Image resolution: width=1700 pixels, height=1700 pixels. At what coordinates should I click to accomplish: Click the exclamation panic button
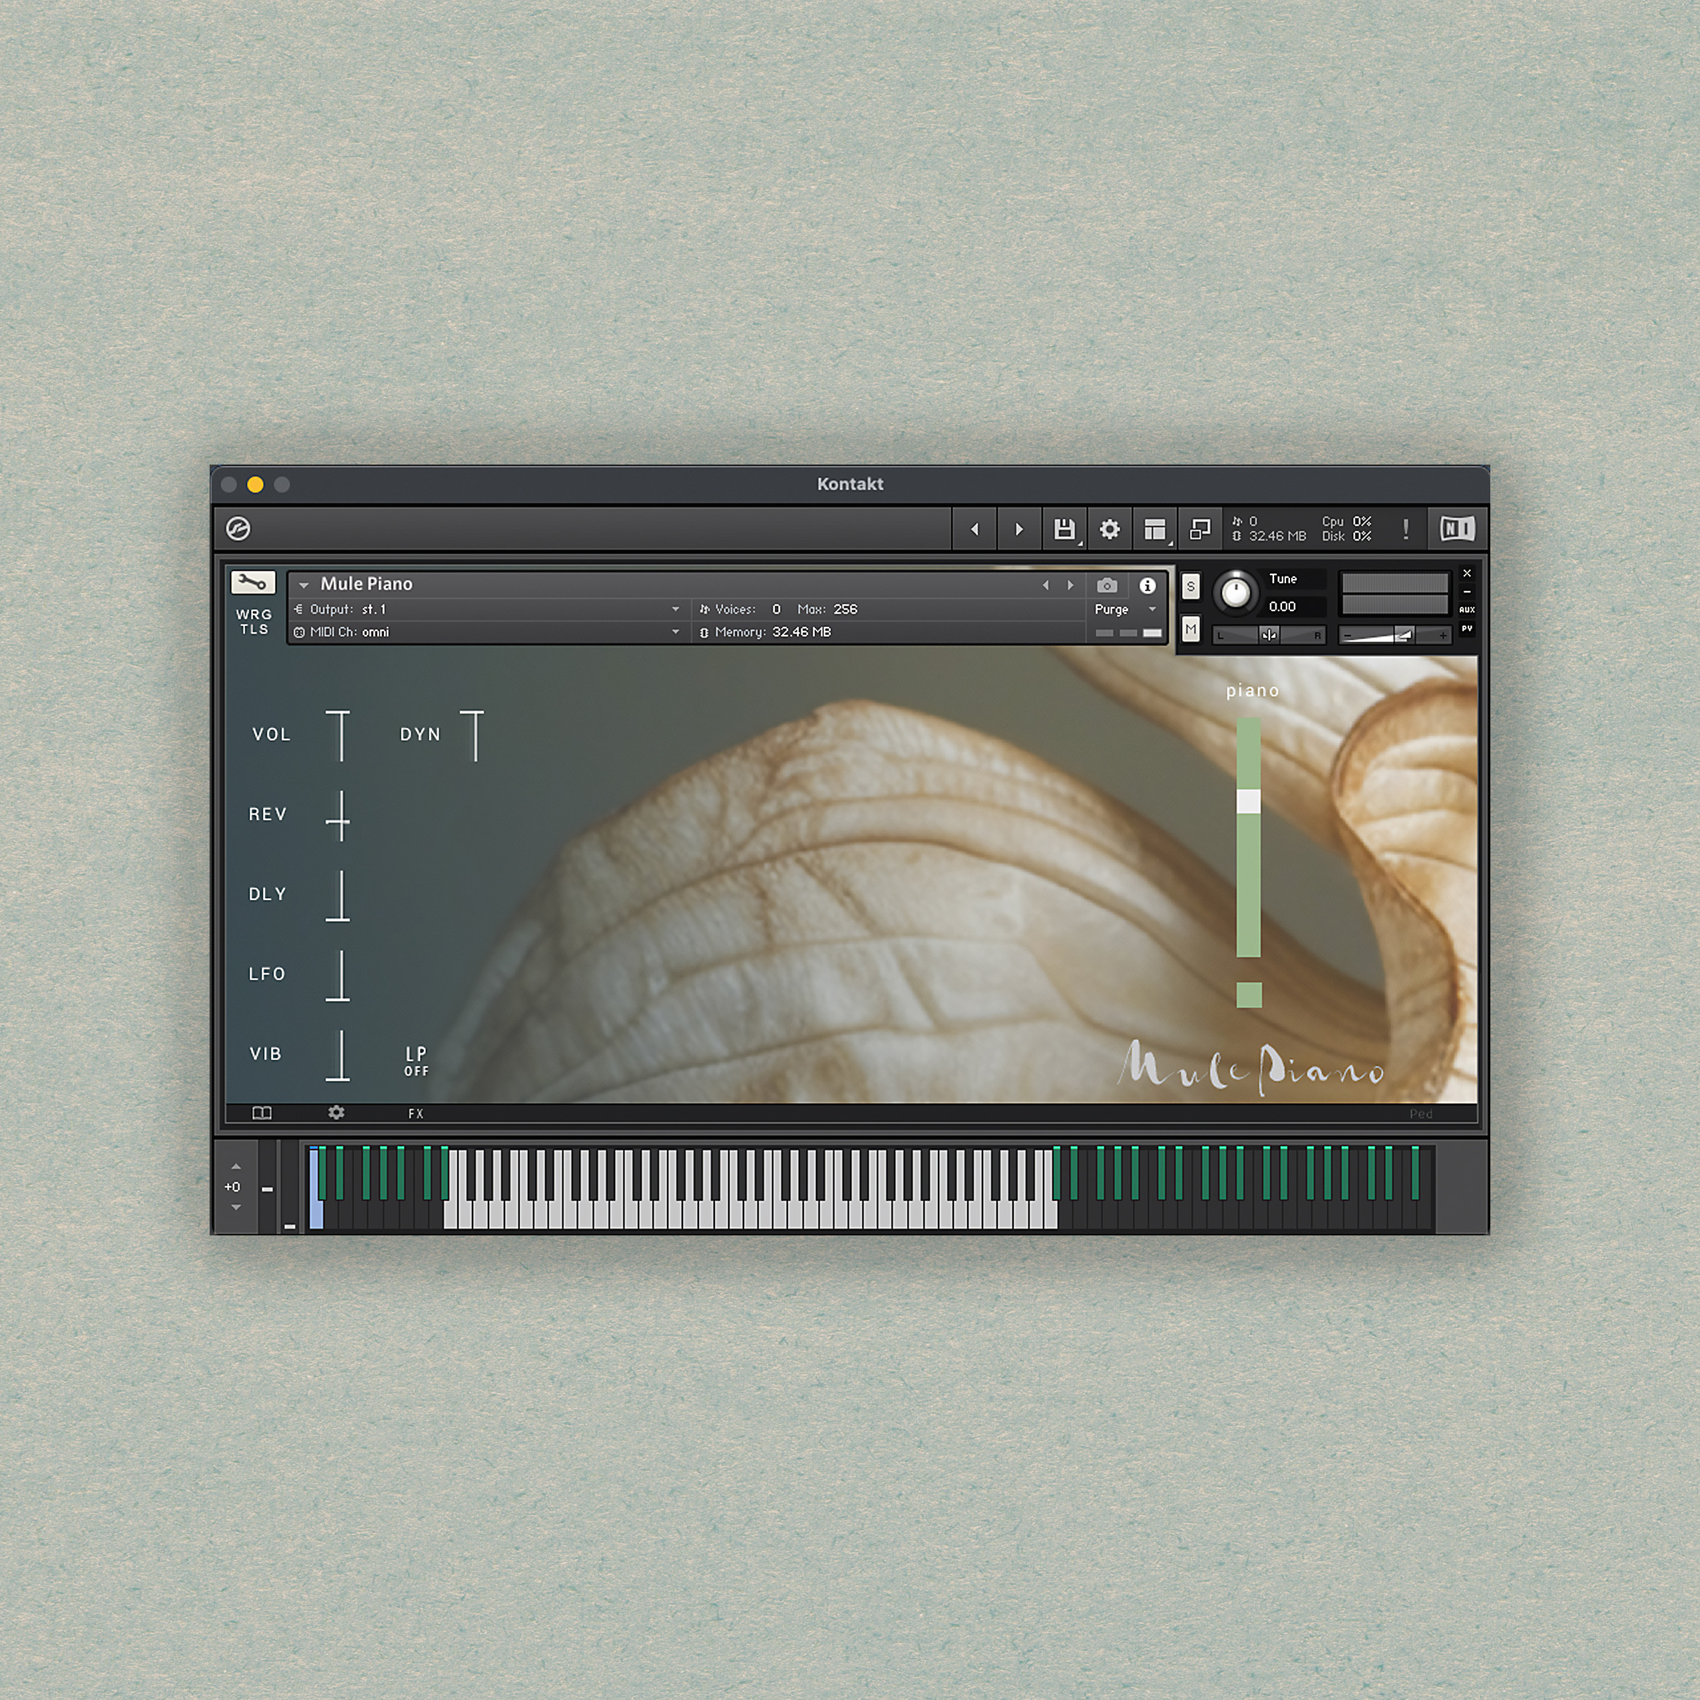click(1406, 529)
